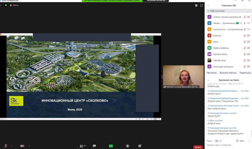Viewport: 252px width, 149px height.
Task: Open audio options caret next to microphone
Action: (x=11, y=146)
